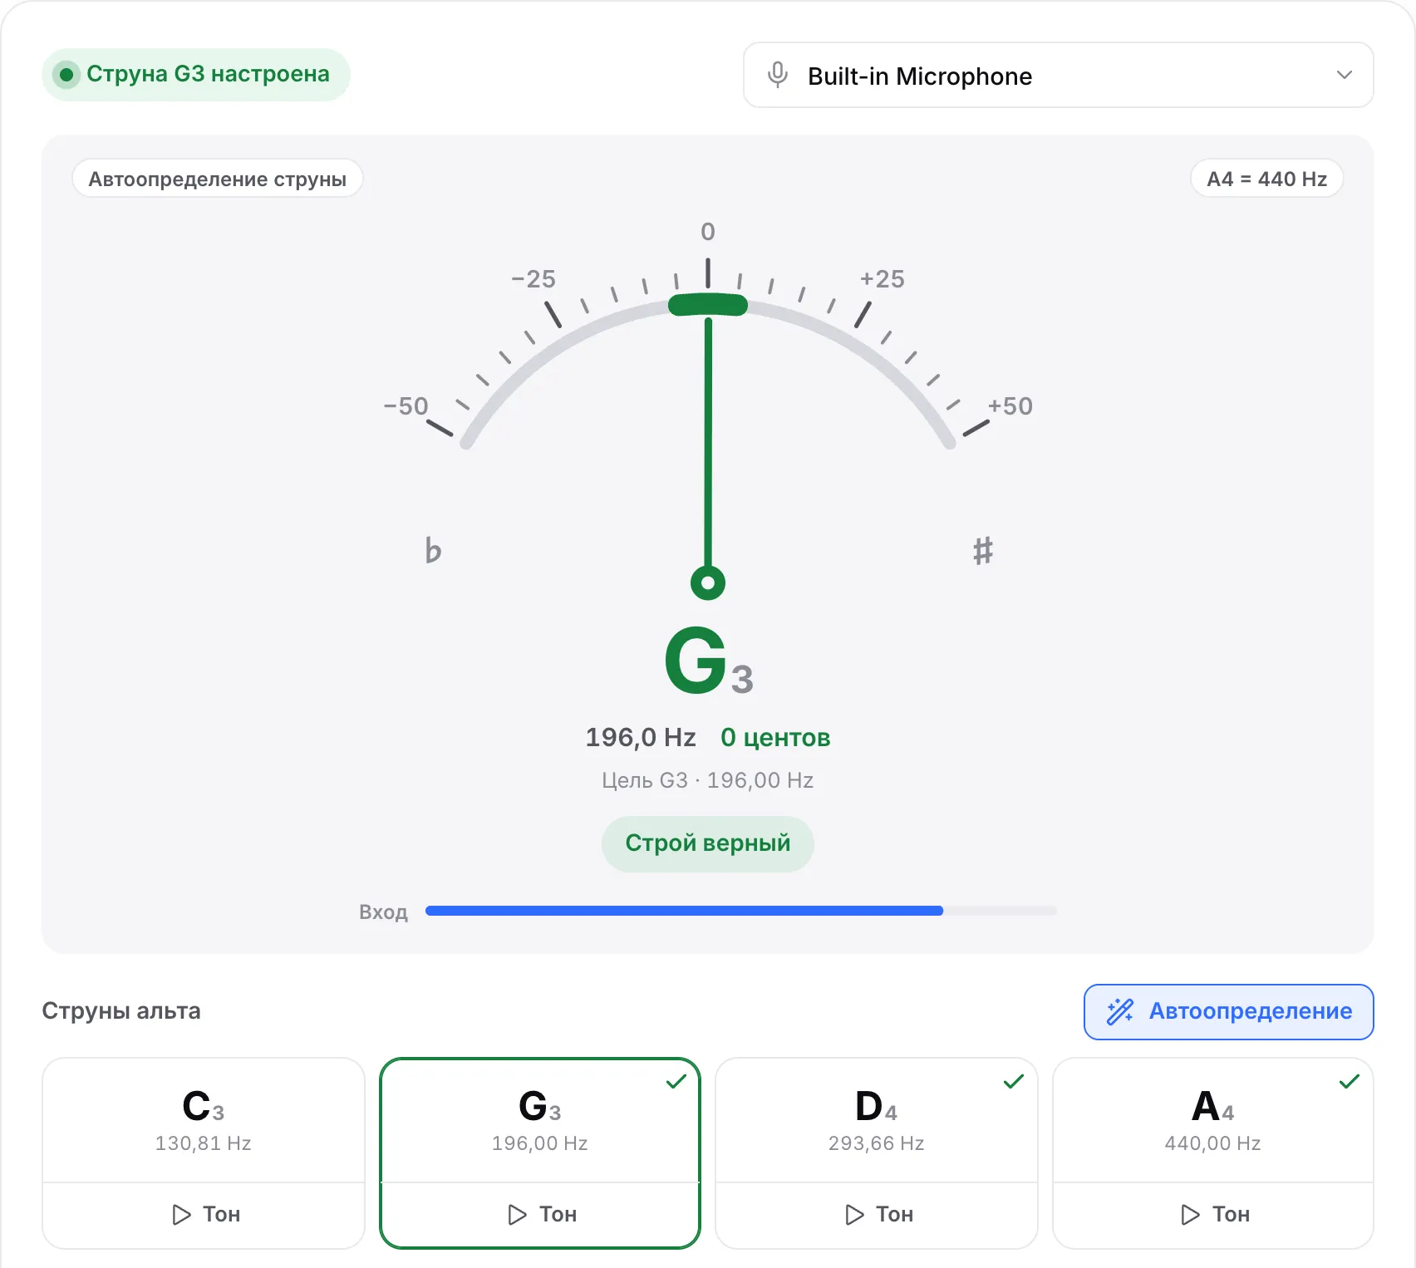Click the Вход input level bar

coord(741,911)
